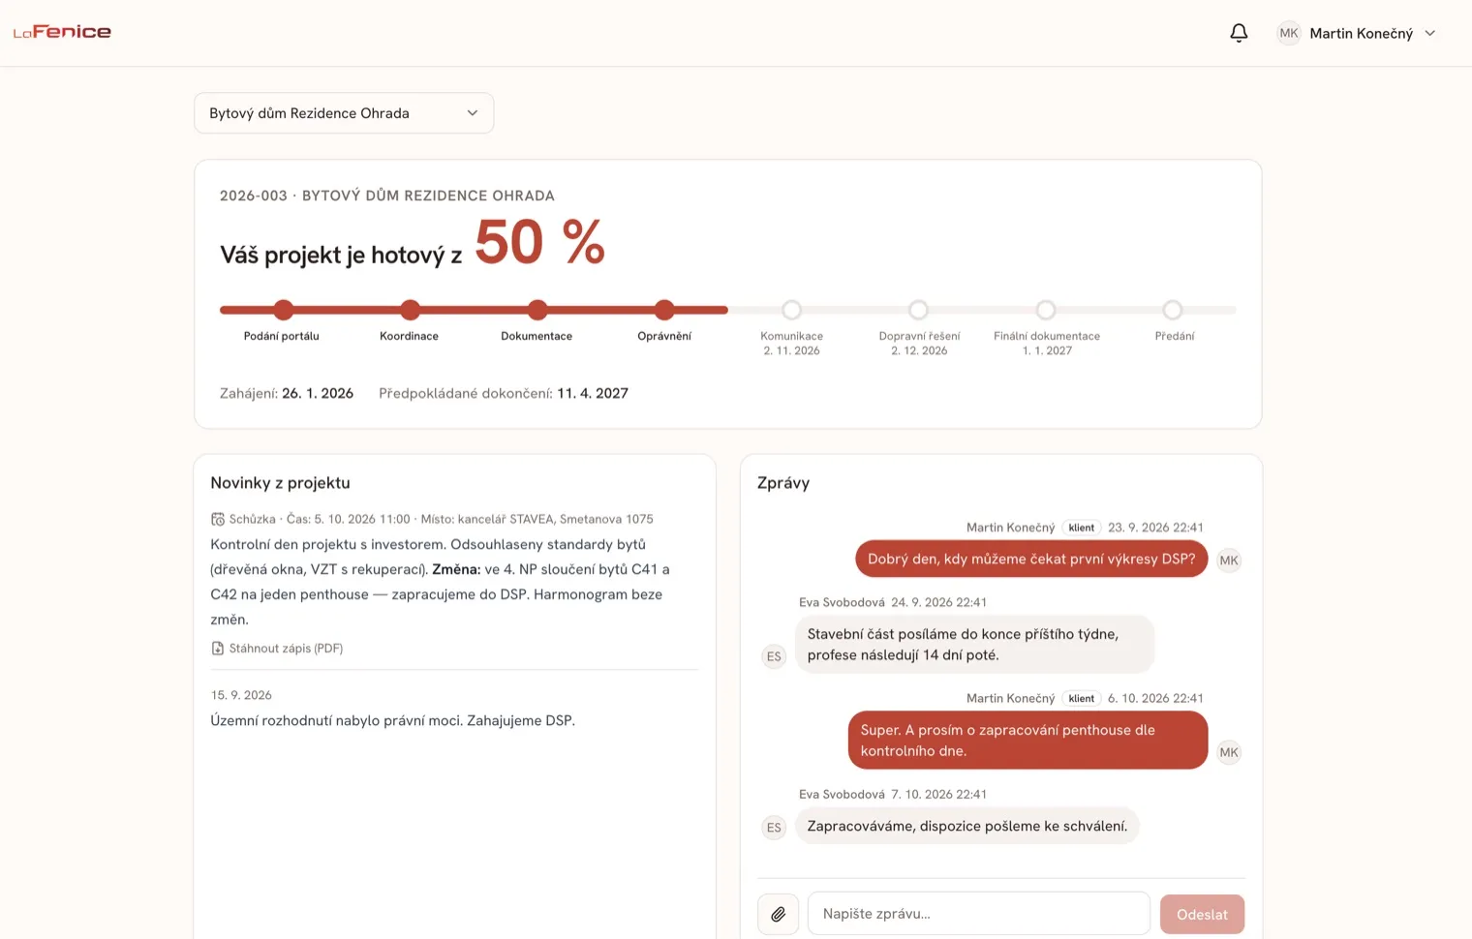Click the Martin Konečný name in the header
Image resolution: width=1472 pixels, height=939 pixels.
[x=1361, y=33]
